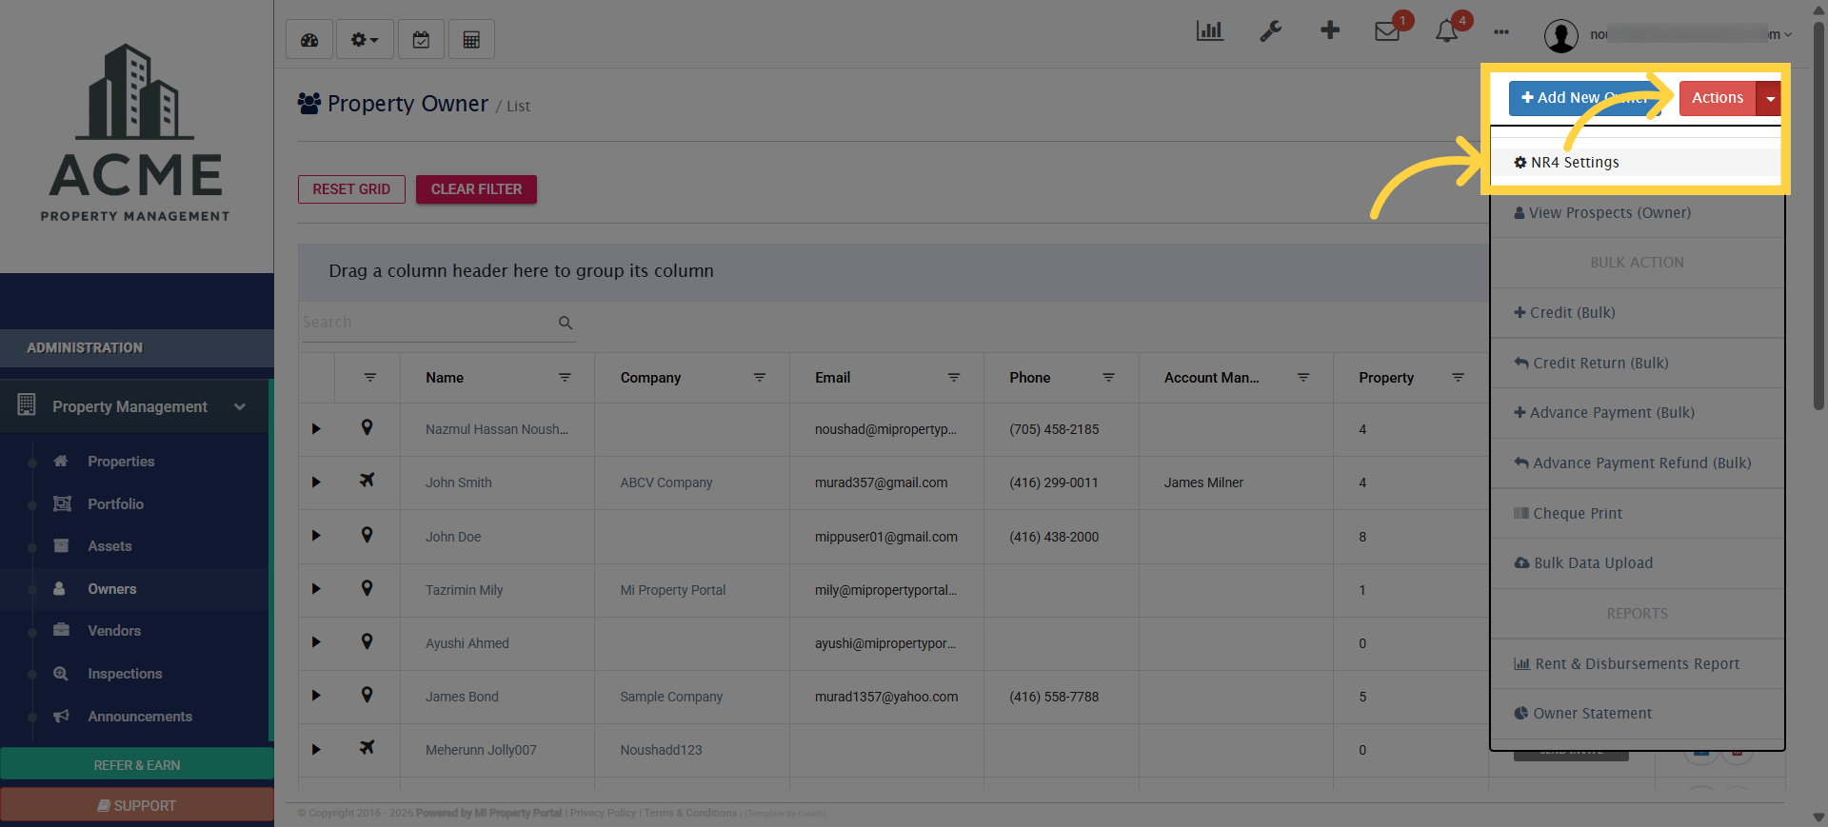
Task: Open Assets in the sidebar
Action: pyautogui.click(x=109, y=546)
